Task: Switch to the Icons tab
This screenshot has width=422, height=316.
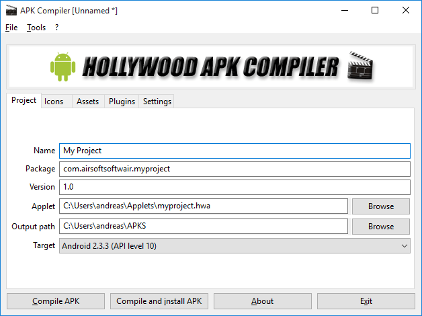Action: 54,102
